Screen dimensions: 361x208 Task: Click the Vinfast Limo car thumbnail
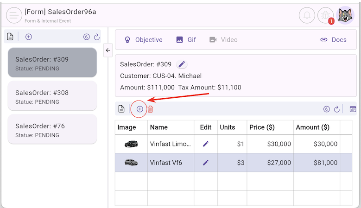tap(131, 144)
